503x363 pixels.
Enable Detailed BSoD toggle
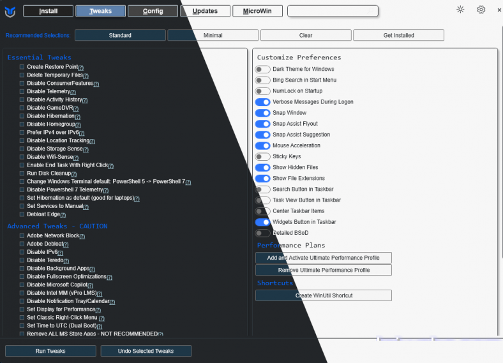[x=262, y=233]
